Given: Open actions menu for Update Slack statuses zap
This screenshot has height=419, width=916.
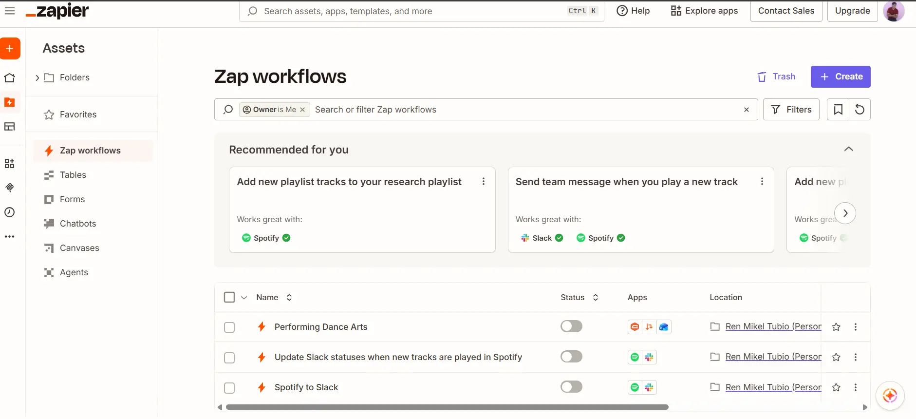Looking at the screenshot, I should (x=856, y=357).
